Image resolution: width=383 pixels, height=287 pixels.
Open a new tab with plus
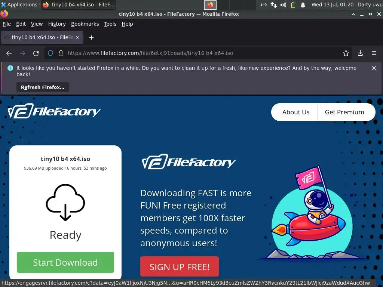pyautogui.click(x=91, y=38)
